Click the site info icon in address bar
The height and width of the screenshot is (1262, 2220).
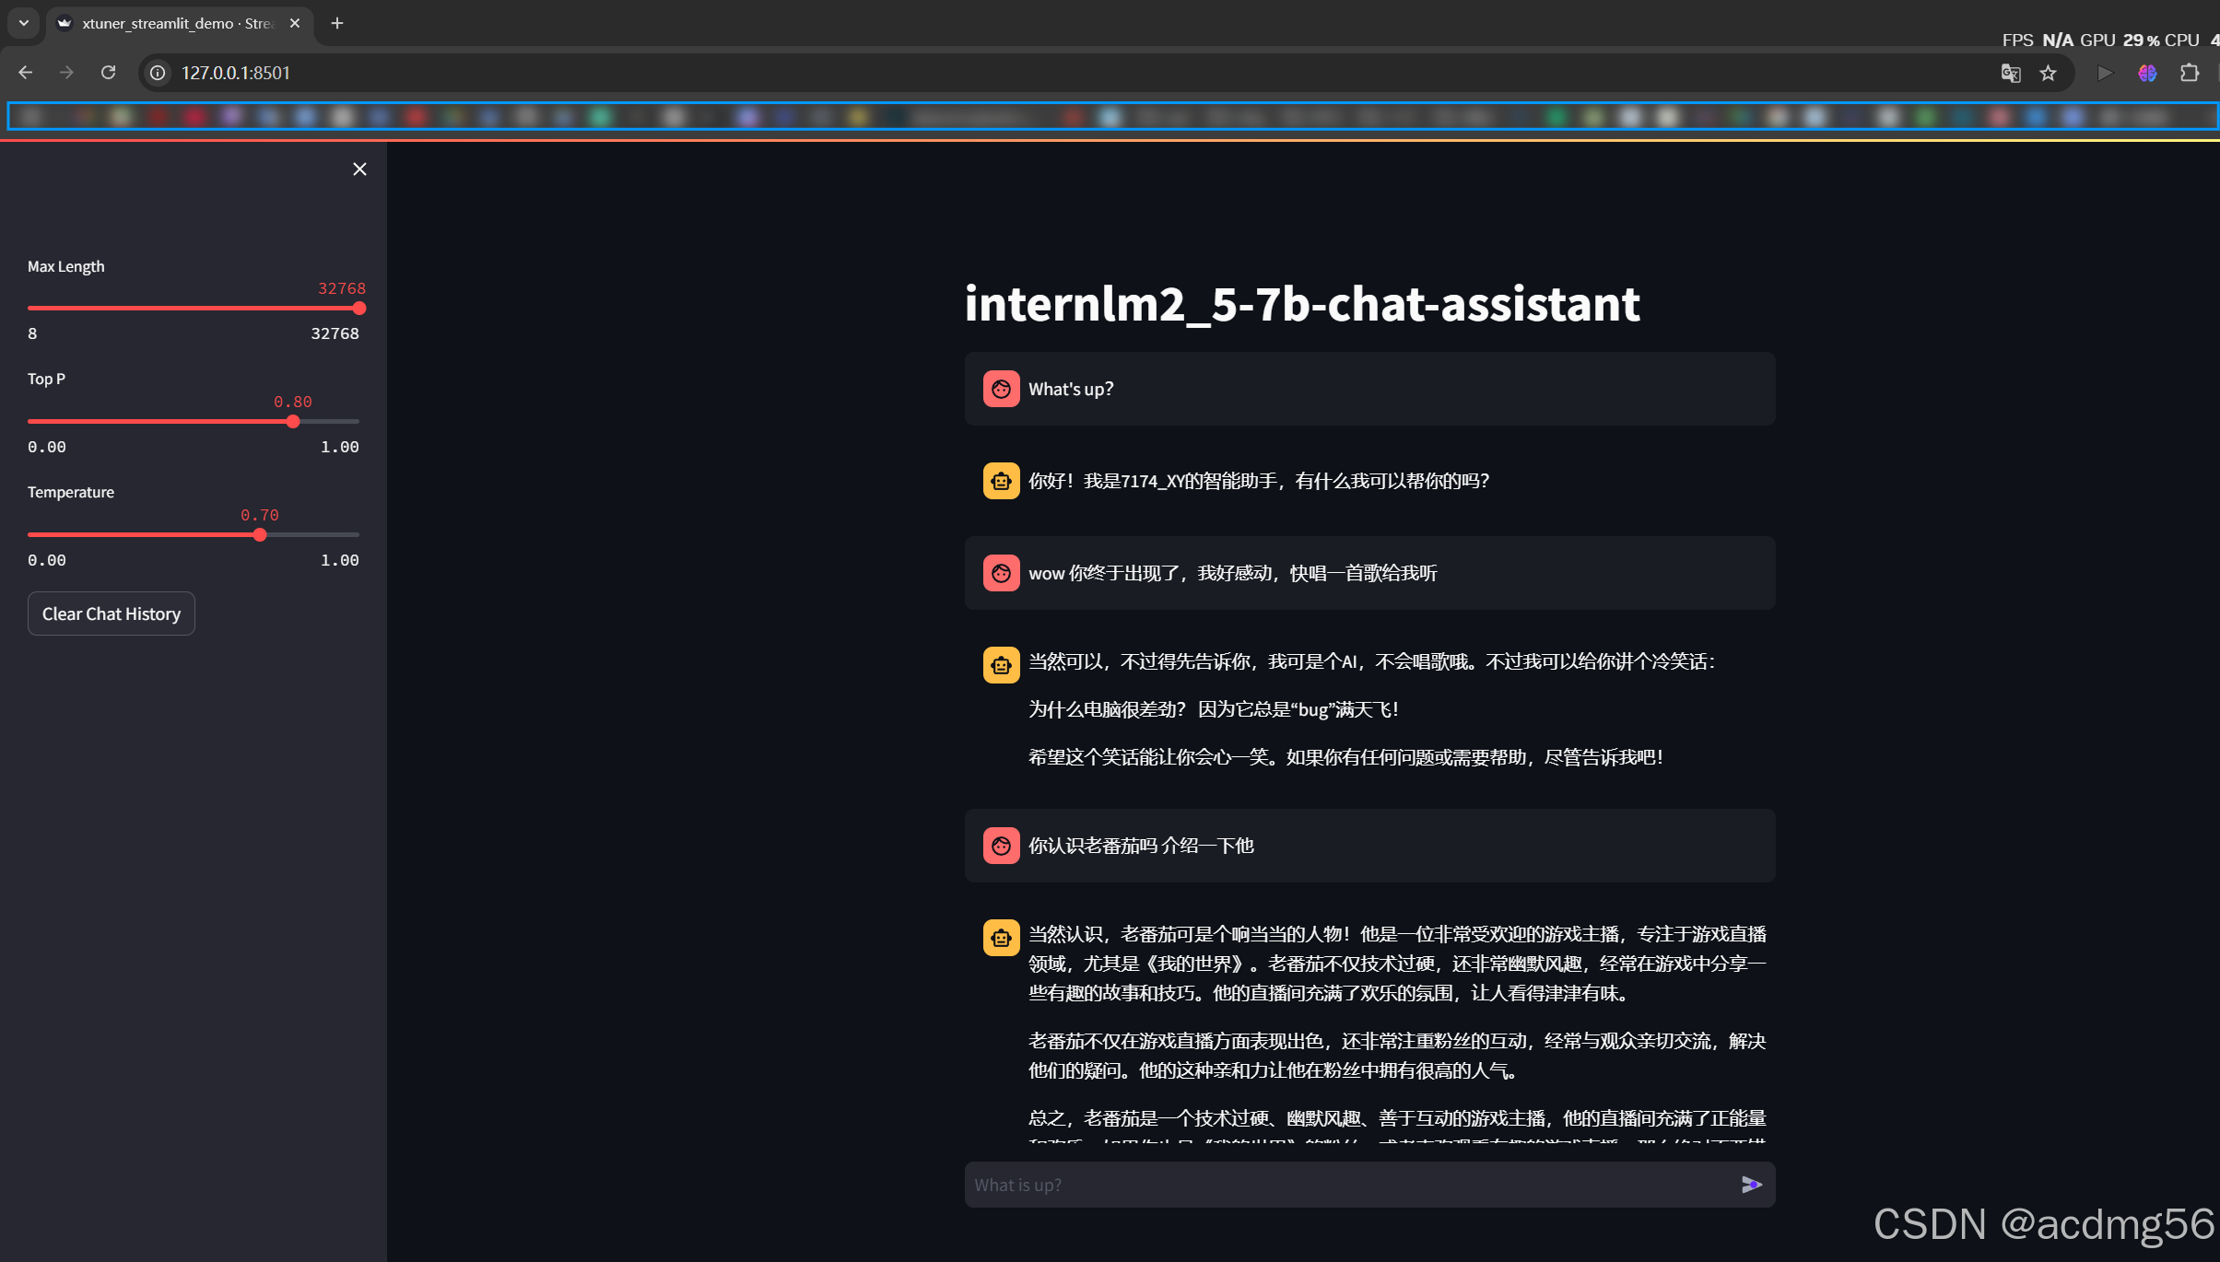point(159,73)
